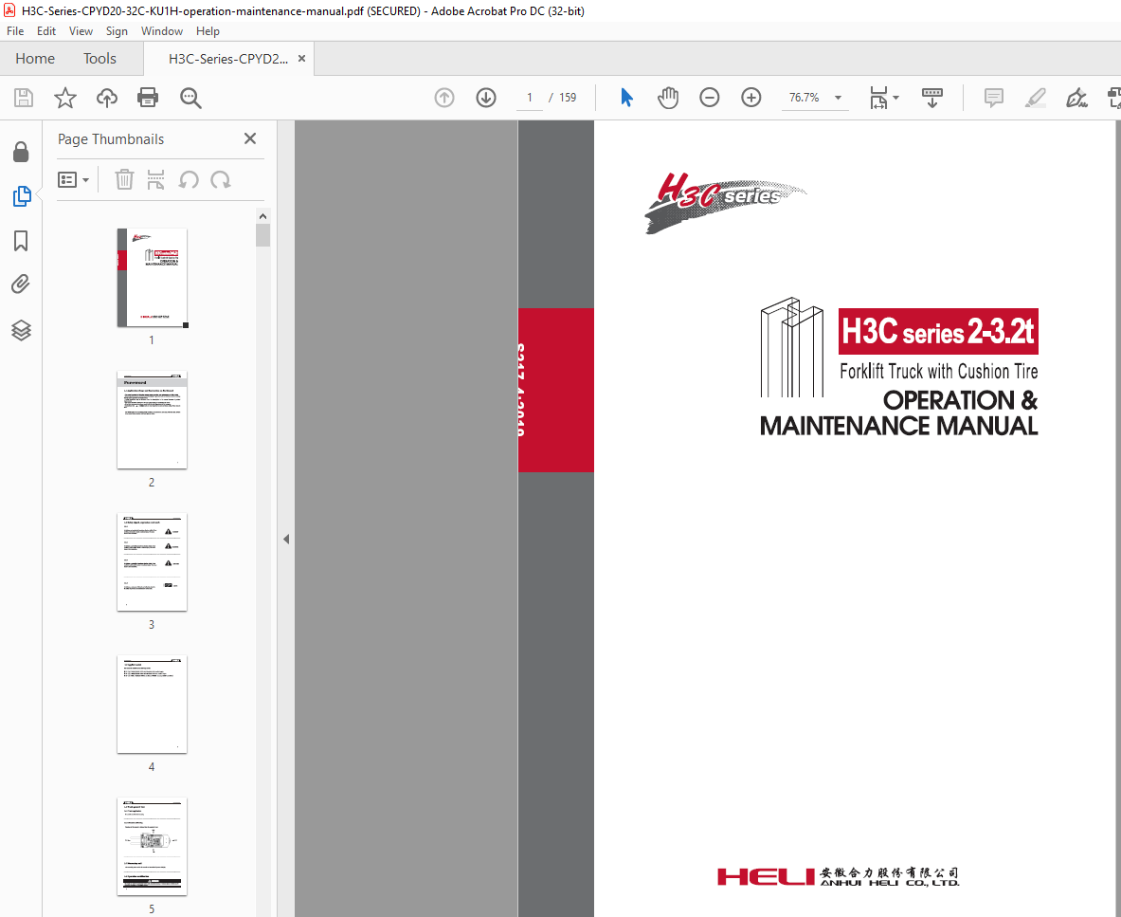1121x917 pixels.
Task: Open the thumbnails options menu dropdown
Action: (74, 179)
